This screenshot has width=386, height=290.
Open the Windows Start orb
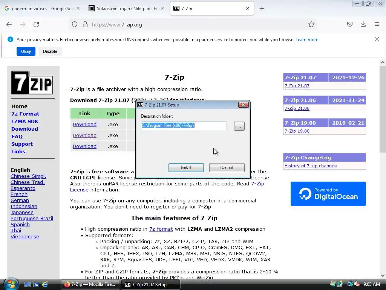click(x=10, y=284)
